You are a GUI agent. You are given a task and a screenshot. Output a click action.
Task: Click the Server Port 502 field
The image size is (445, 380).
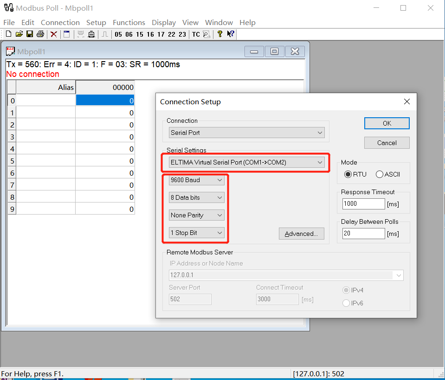(x=190, y=299)
